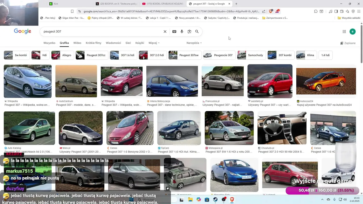Open the Zaimportowane z G... bookmarks folder
The height and width of the screenshot is (204, 363).
pyautogui.click(x=275, y=18)
